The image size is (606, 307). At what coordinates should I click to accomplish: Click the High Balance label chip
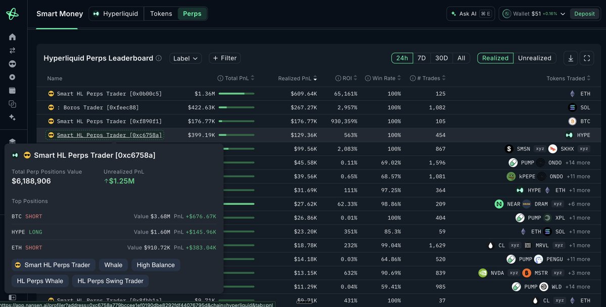click(156, 265)
